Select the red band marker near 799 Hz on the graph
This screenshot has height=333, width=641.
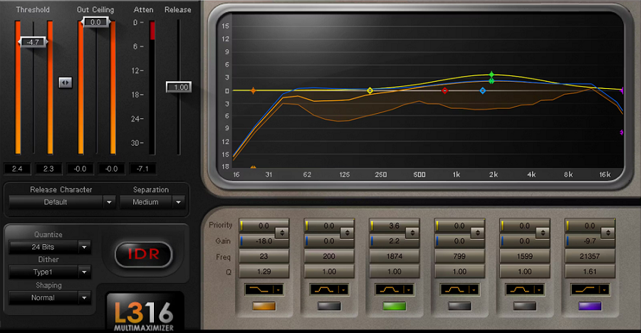pos(444,90)
